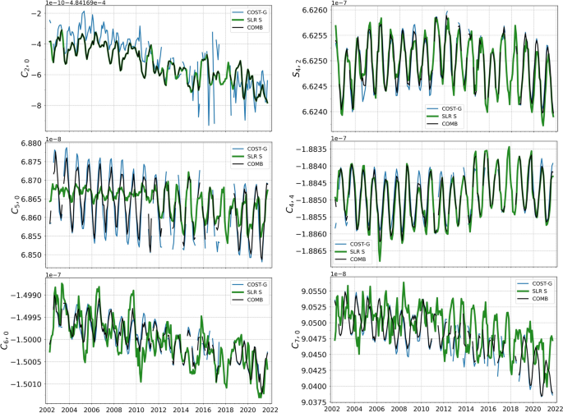Click SLR S legend entry in C2,0 plot
This screenshot has height=413, width=563.
tap(247, 20)
